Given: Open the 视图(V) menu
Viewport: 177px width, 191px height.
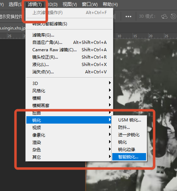Looking at the screenshot, I should point(70,5).
